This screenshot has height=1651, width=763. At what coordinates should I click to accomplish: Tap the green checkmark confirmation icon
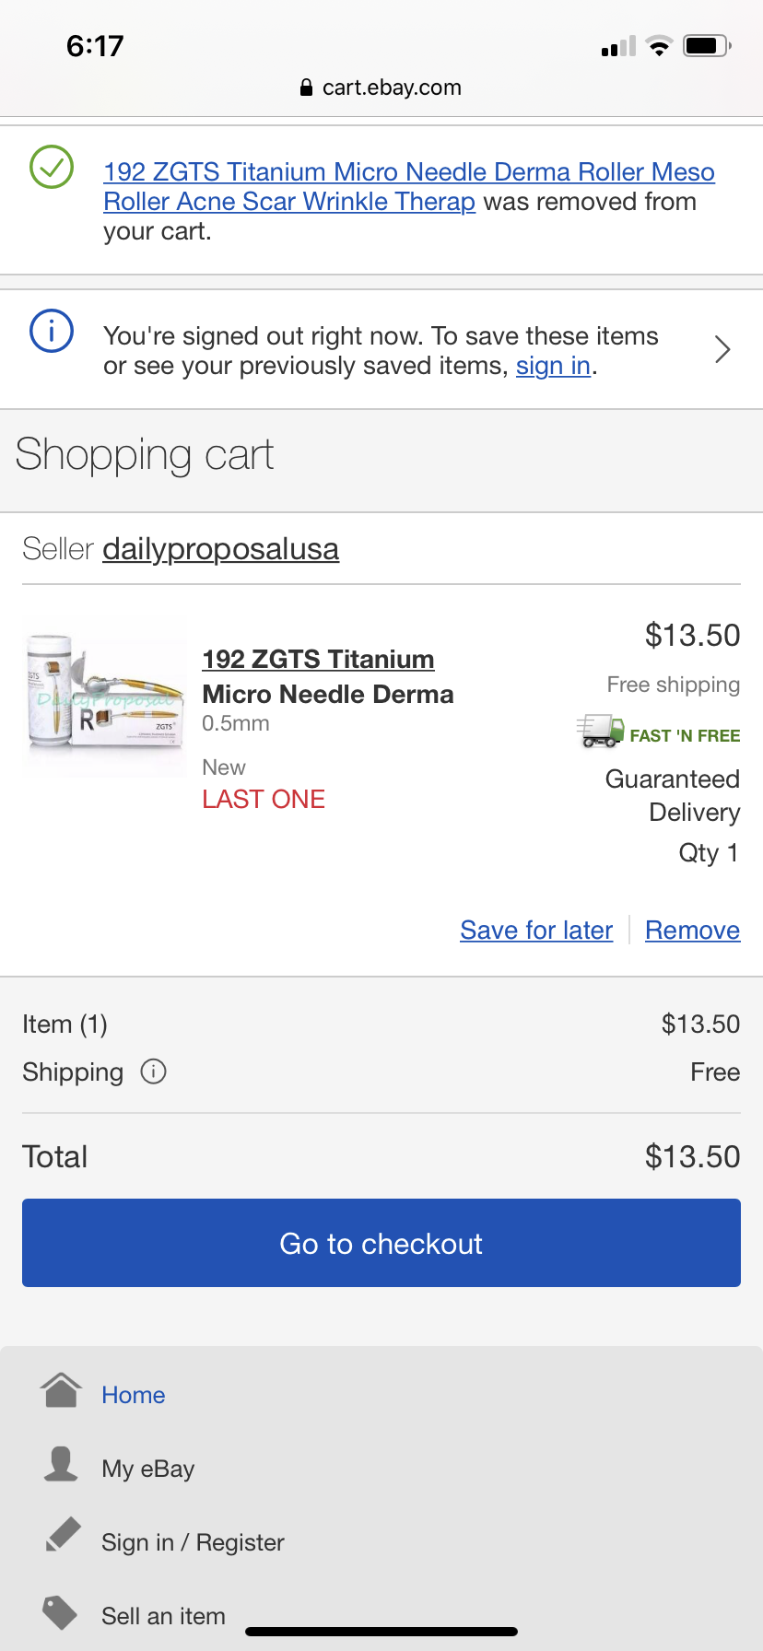[x=52, y=167]
